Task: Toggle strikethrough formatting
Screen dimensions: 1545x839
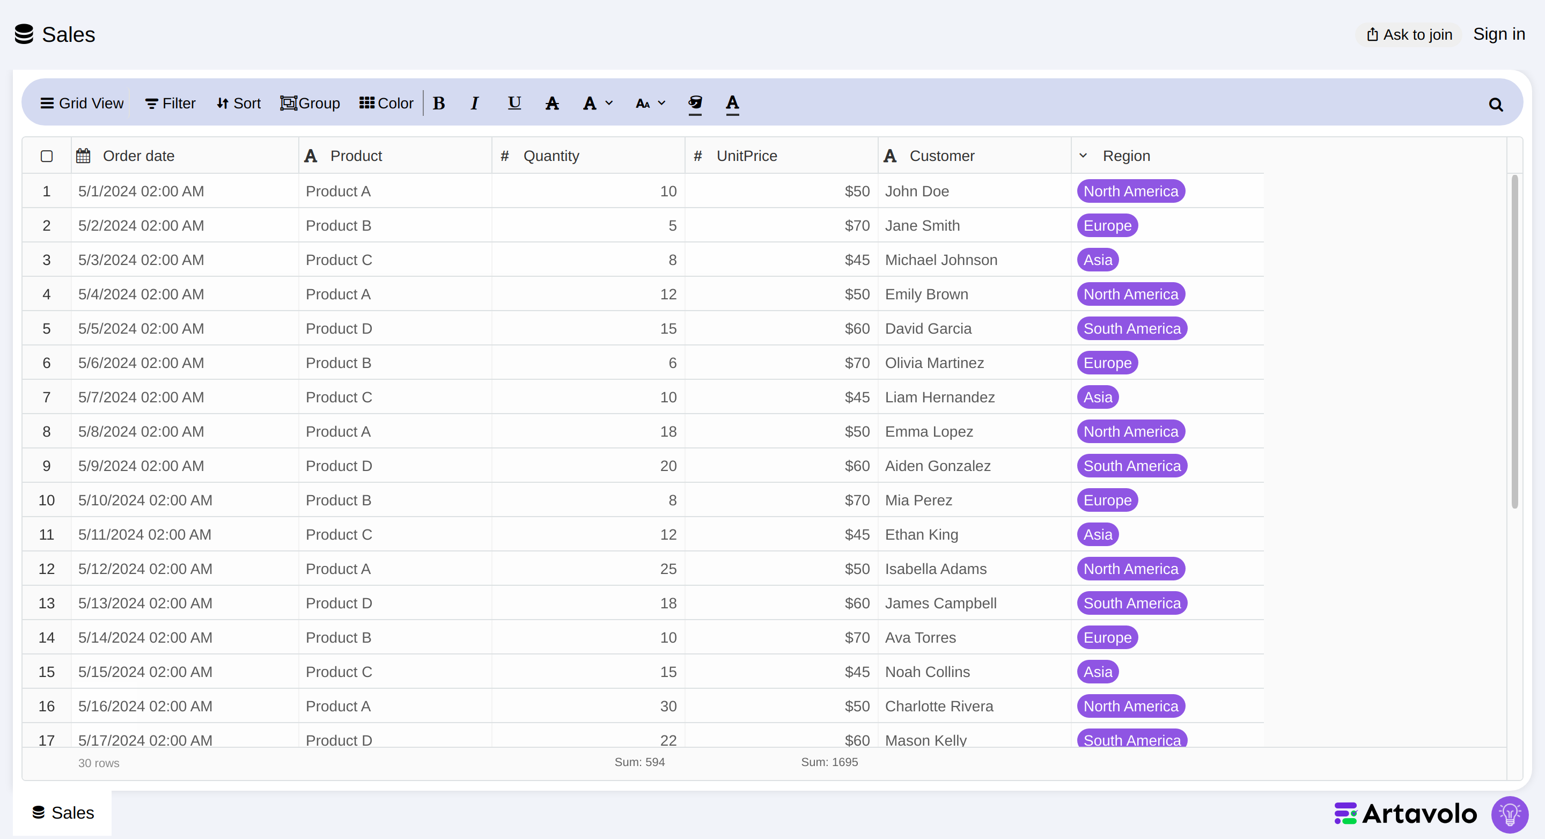Action: [552, 103]
